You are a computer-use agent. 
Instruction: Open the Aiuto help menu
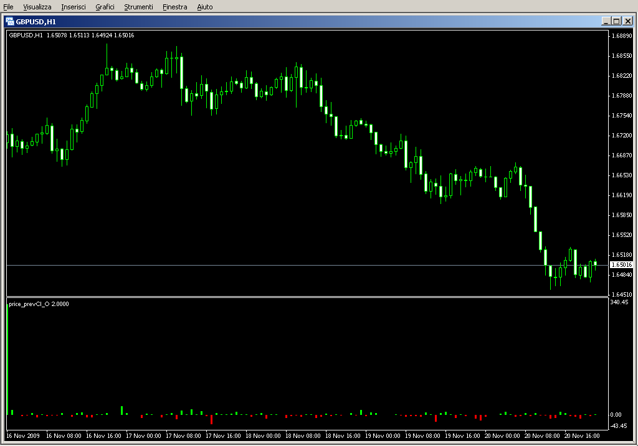tap(204, 7)
